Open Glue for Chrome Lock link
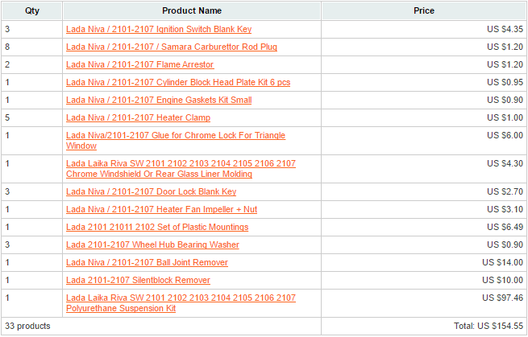Image resolution: width=528 pixels, height=337 pixels. click(x=175, y=136)
